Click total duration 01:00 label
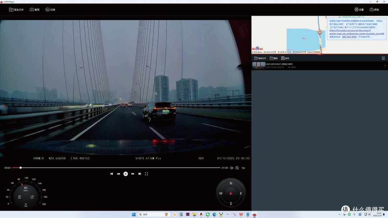388x218 pixels. 225,168
